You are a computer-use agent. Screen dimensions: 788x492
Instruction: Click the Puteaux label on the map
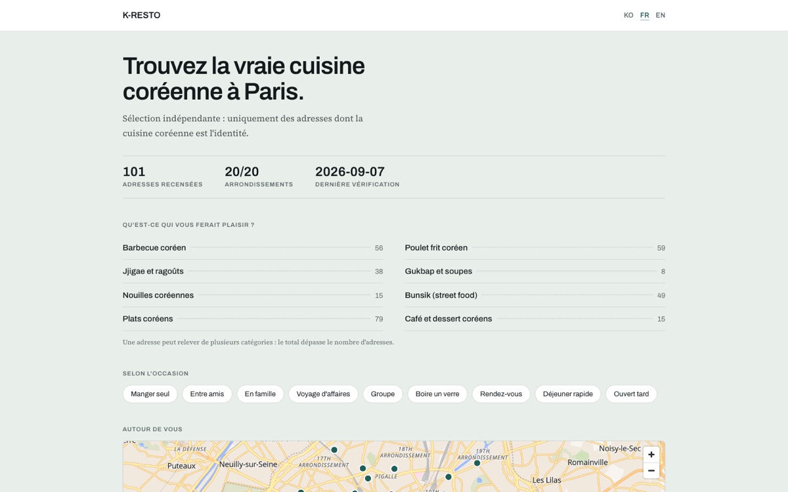(181, 466)
